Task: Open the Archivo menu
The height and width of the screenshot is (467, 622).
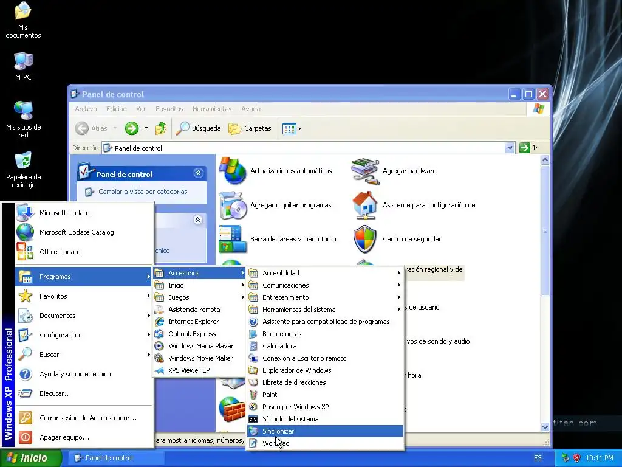Action: tap(86, 109)
